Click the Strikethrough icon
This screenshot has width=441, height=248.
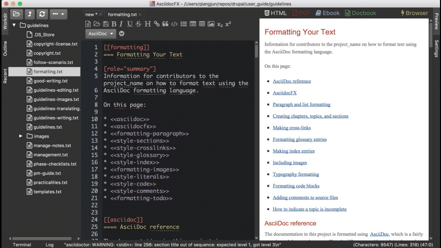pyautogui.click(x=138, y=24)
